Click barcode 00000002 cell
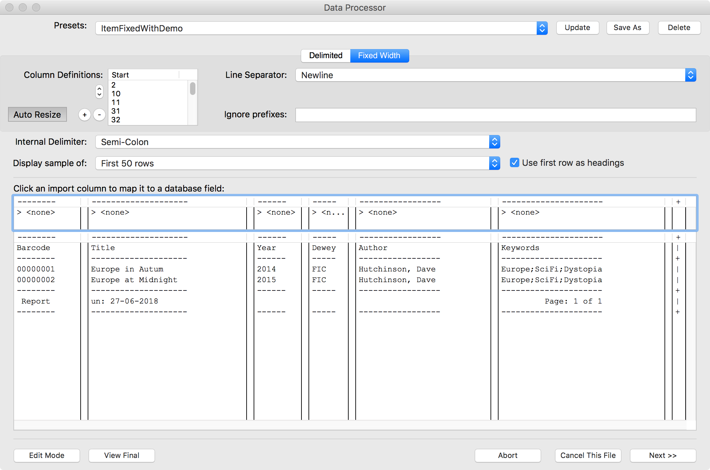The image size is (710, 470). pos(36,280)
